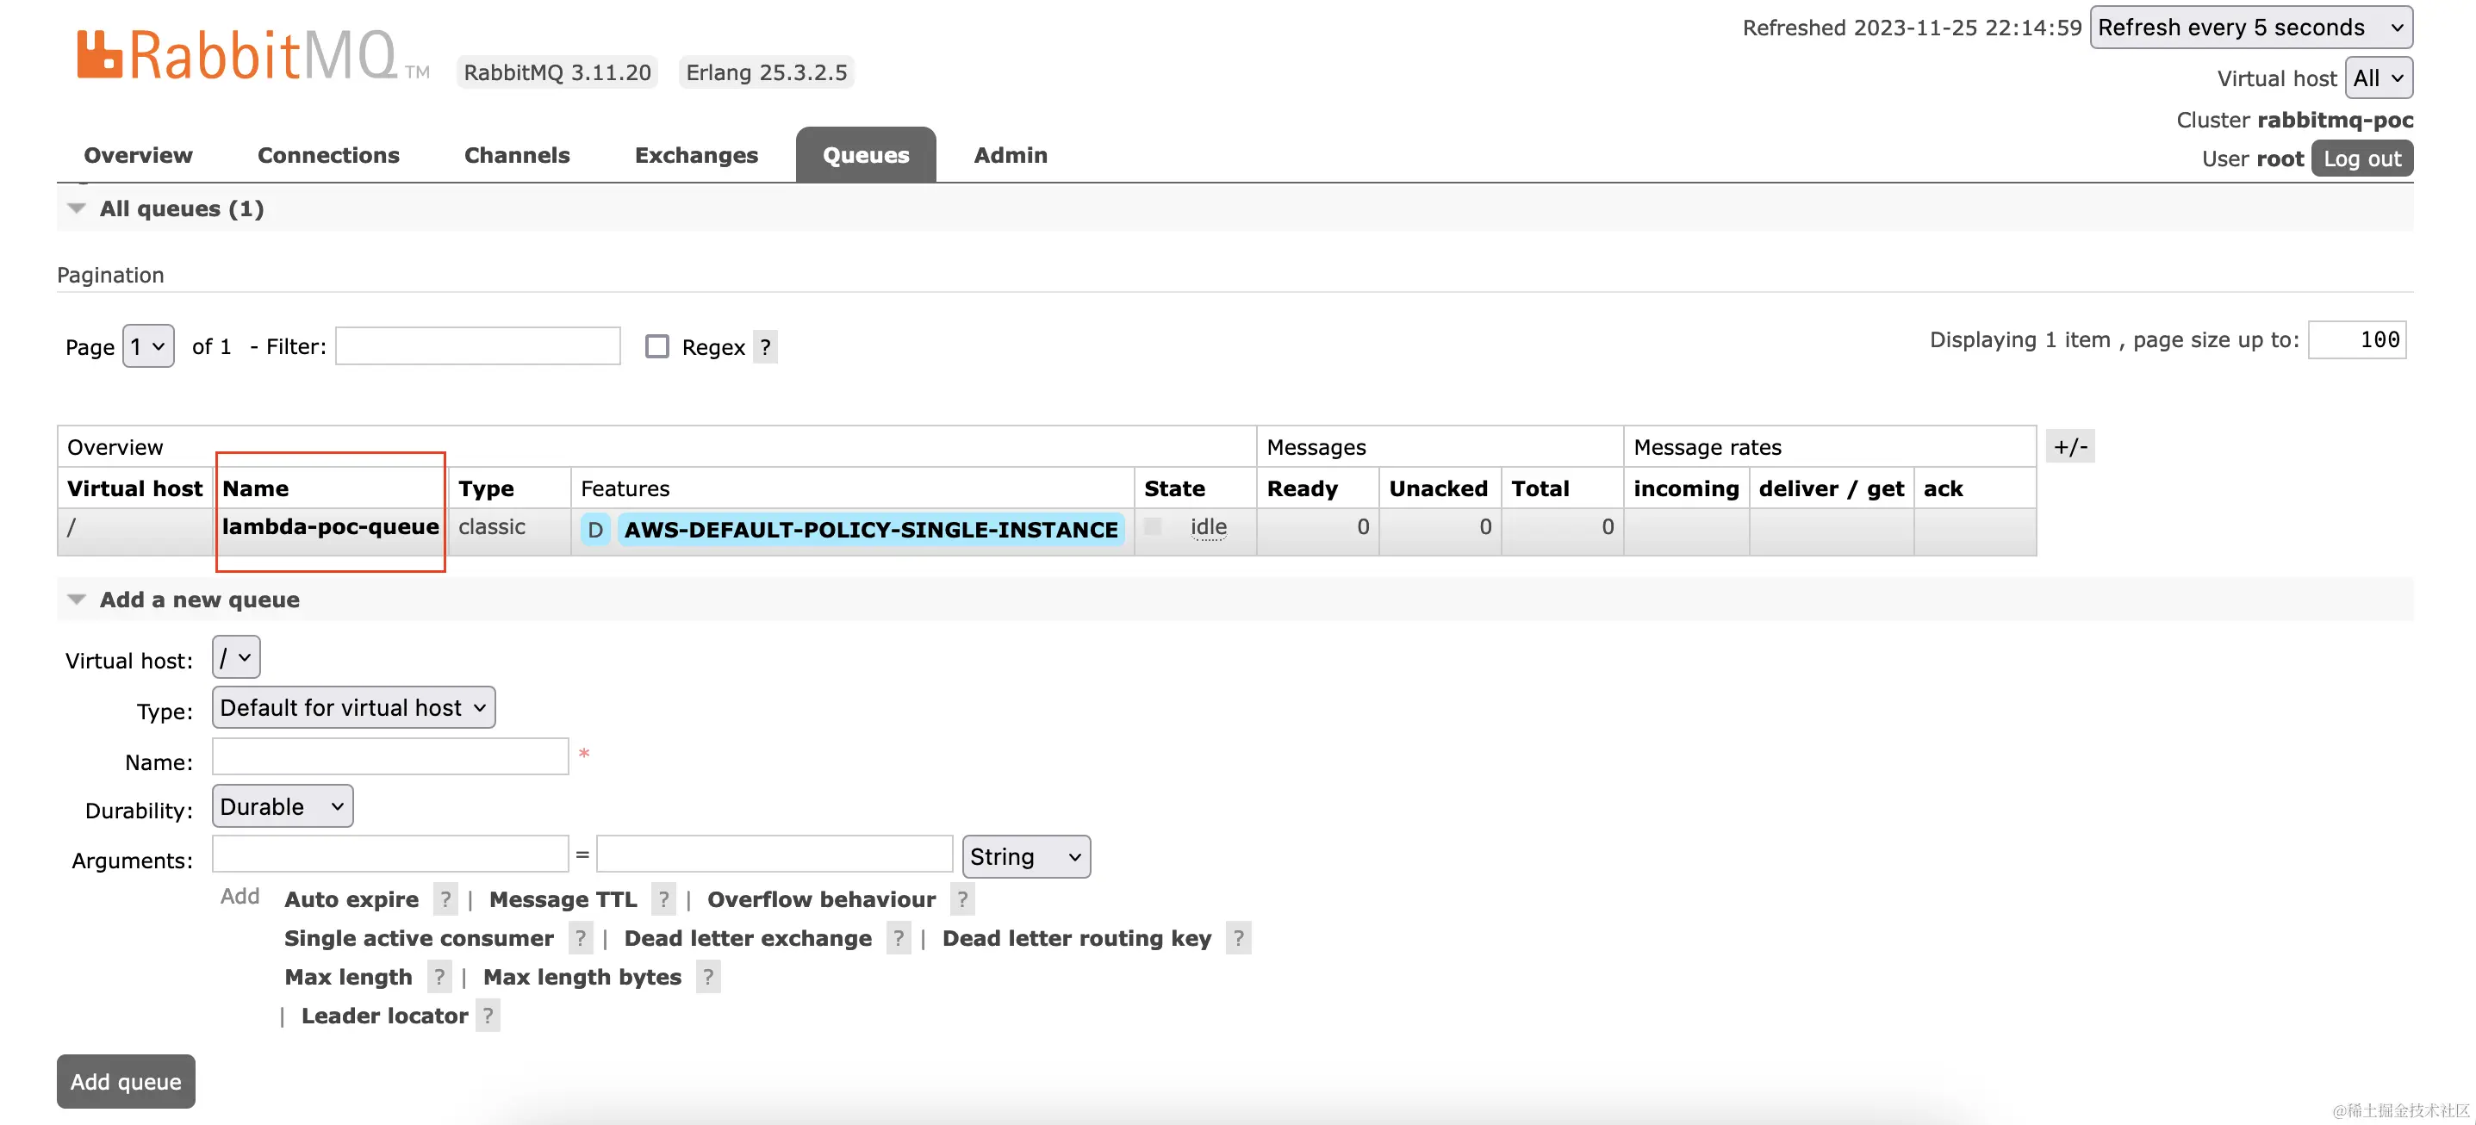Click Single active consumer help icon
The height and width of the screenshot is (1125, 2476).
[581, 939]
